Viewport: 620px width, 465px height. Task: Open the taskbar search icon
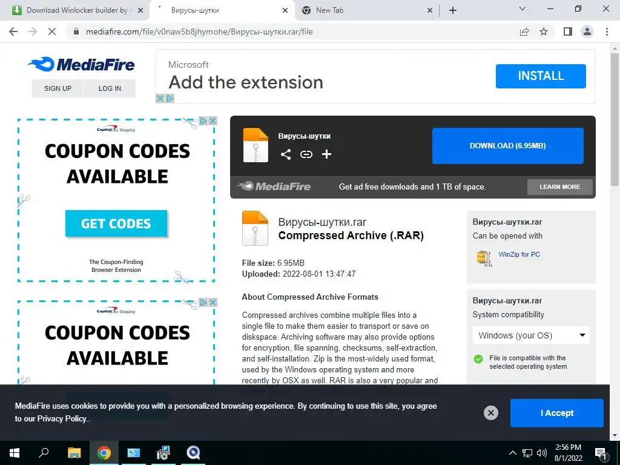coord(44,453)
